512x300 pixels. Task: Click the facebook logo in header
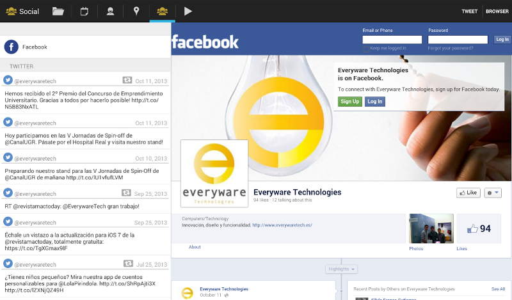[x=205, y=42]
